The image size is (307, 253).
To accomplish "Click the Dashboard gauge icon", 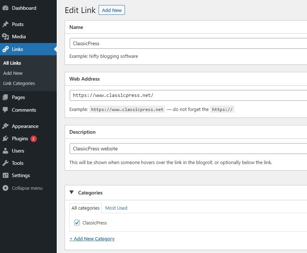I will (5, 8).
